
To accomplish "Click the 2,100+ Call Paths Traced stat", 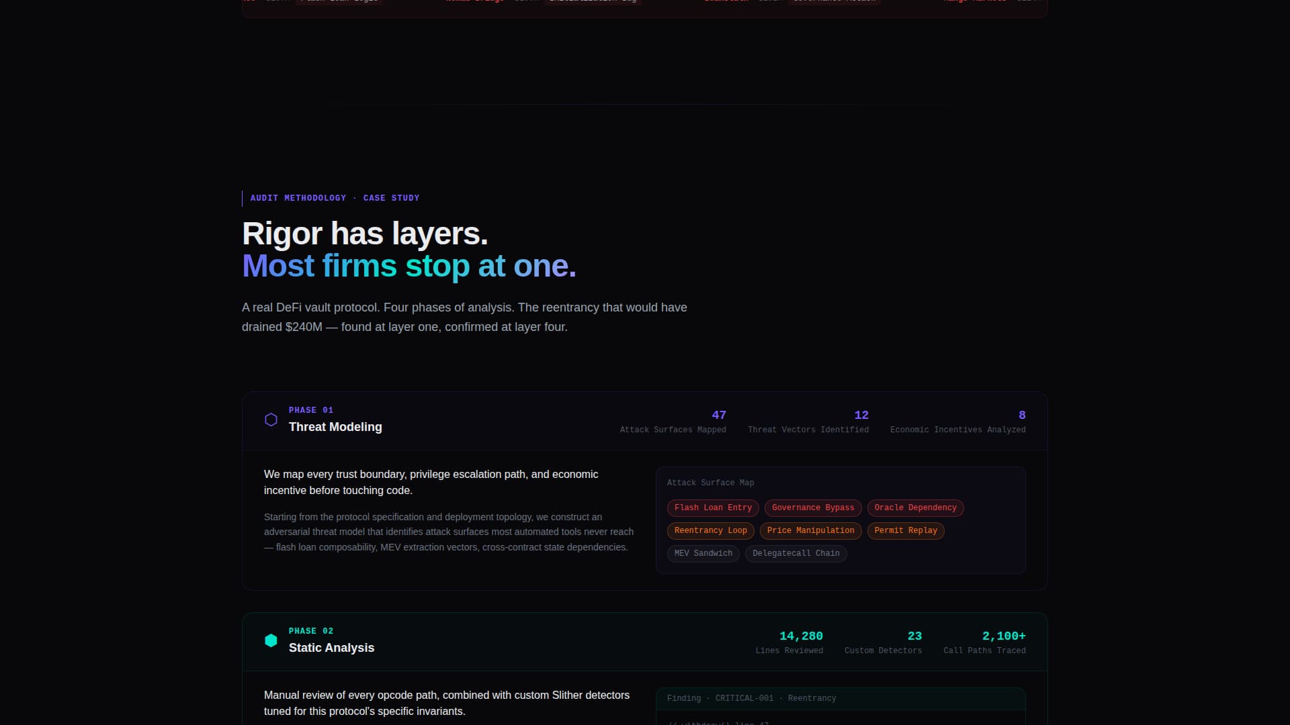I will pyautogui.click(x=984, y=642).
